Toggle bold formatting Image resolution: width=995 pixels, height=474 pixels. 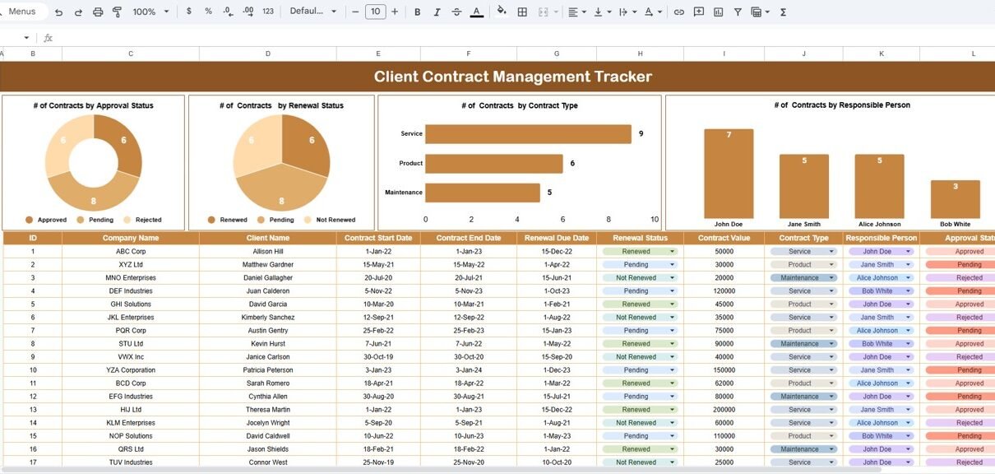pos(417,12)
